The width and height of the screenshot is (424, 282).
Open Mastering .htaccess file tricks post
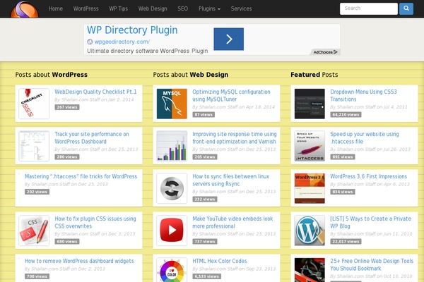pyautogui.click(x=81, y=176)
